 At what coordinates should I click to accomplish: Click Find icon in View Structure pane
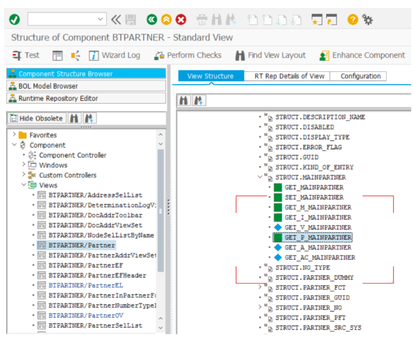click(184, 101)
